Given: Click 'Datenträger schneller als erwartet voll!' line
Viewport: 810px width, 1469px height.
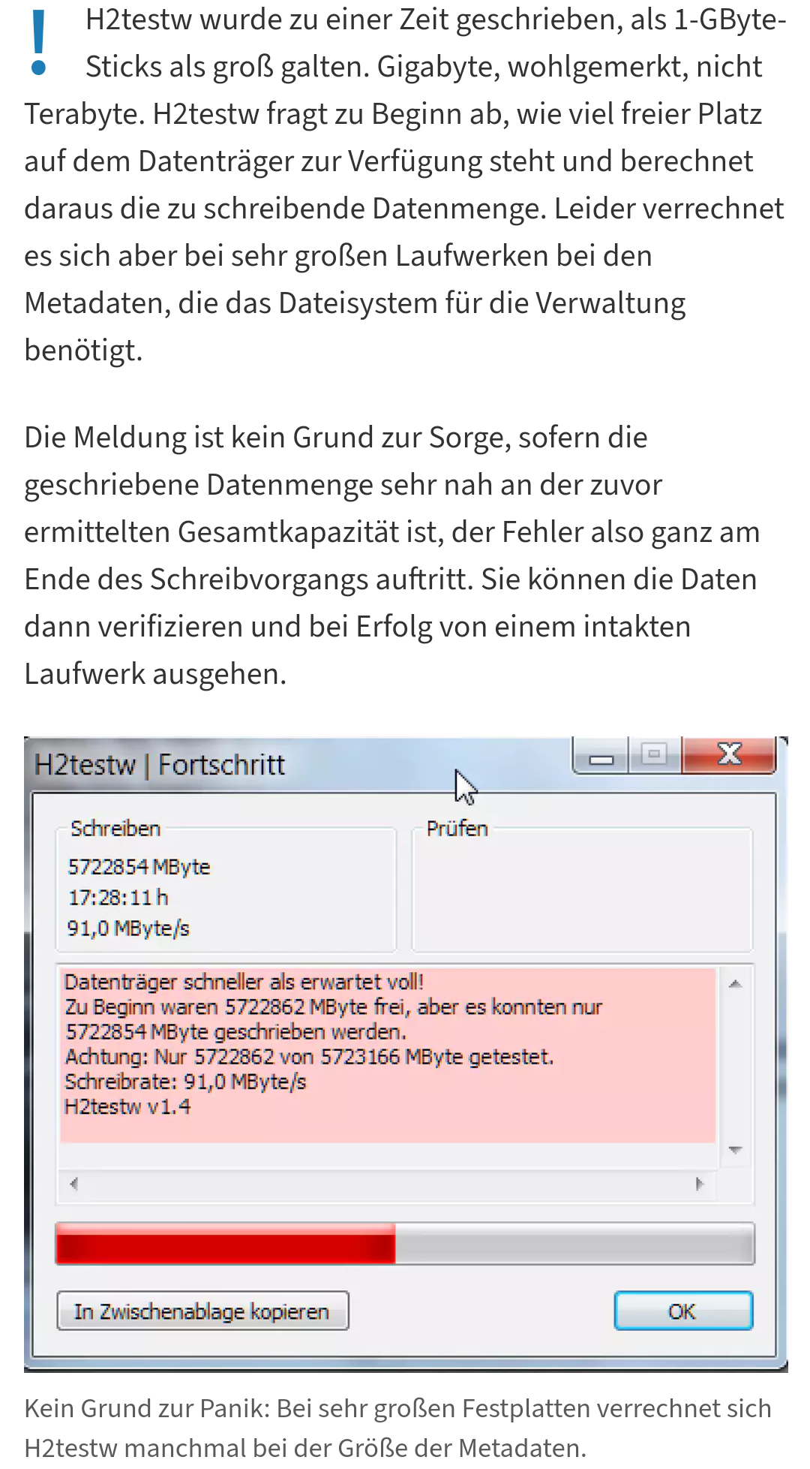Looking at the screenshot, I should pos(244,982).
